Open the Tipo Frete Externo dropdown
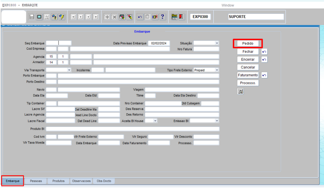Image resolution: width=324 pixels, height=188 pixels. (x=217, y=70)
